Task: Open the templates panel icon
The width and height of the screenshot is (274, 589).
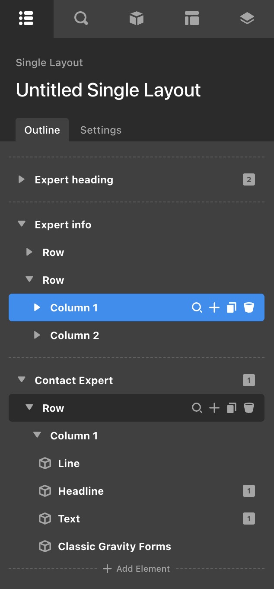Action: (x=191, y=19)
